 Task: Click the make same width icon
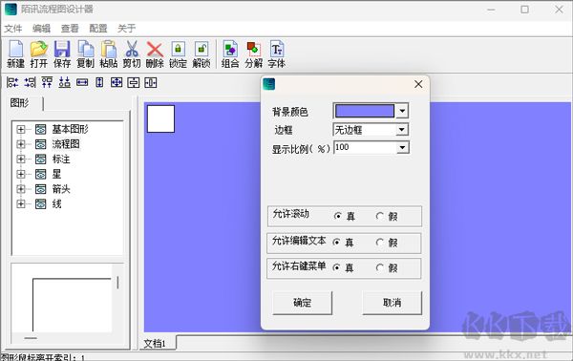point(82,82)
